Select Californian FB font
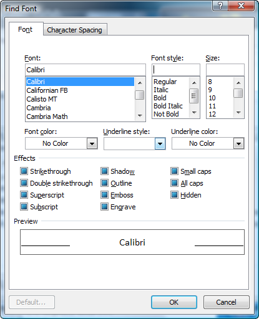 [80, 90]
